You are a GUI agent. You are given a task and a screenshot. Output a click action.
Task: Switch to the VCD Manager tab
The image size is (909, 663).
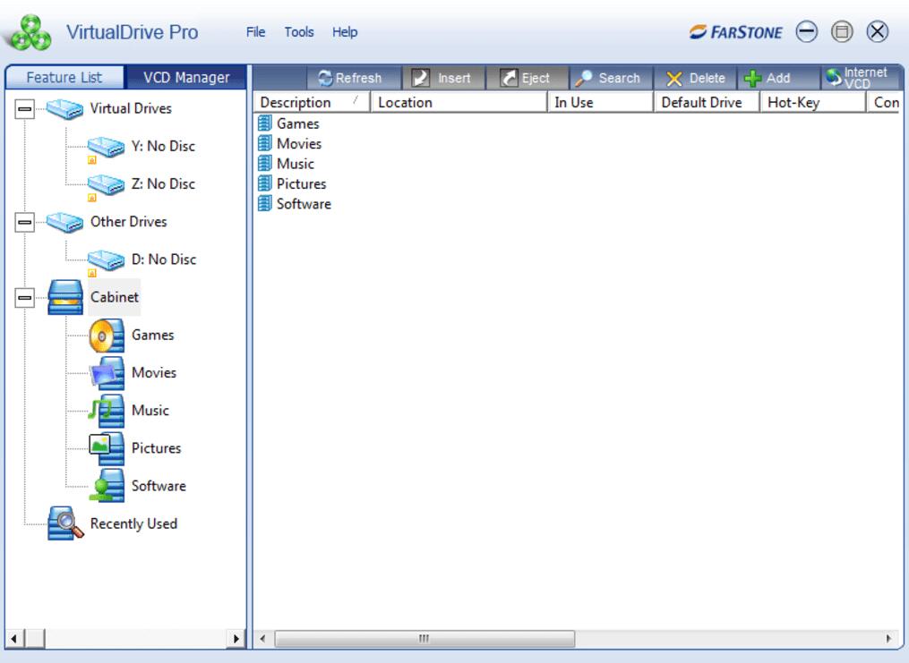pyautogui.click(x=186, y=78)
